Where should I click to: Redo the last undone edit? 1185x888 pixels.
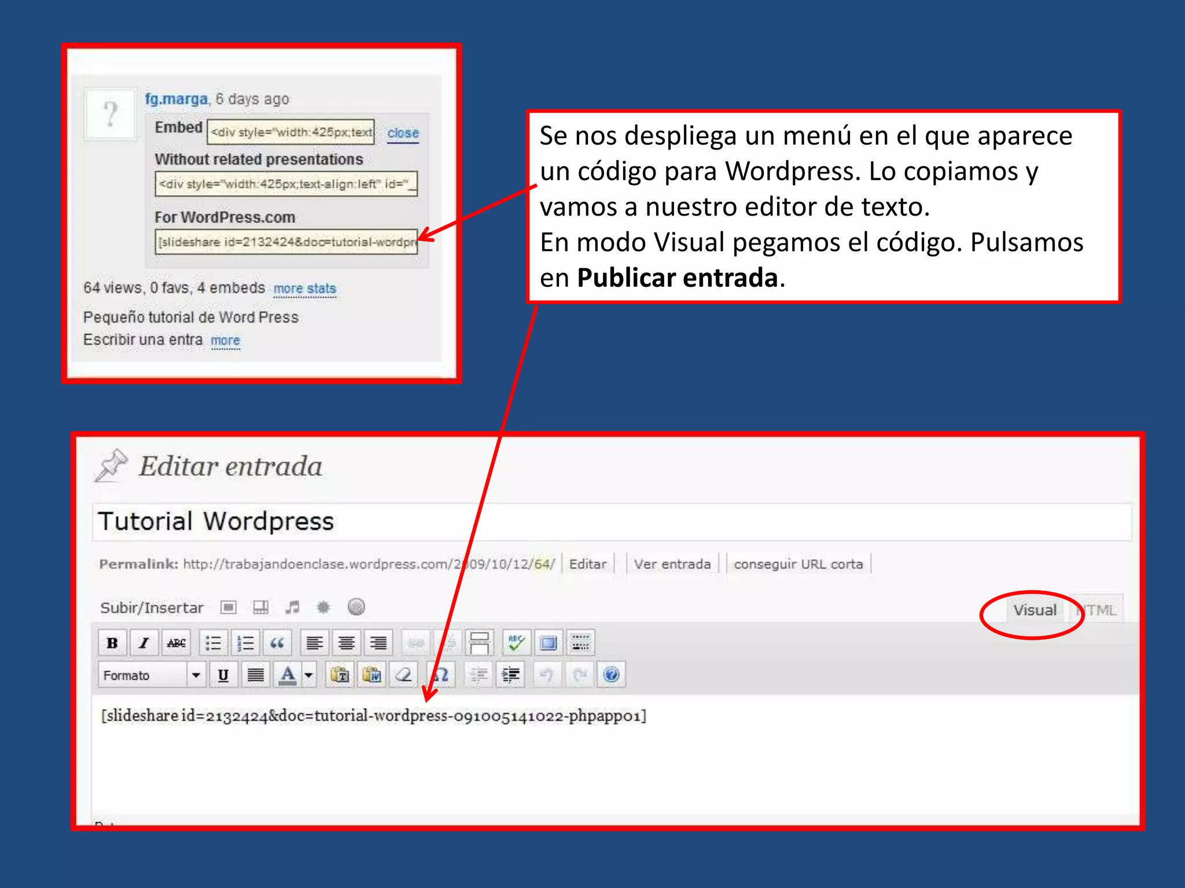[x=579, y=675]
